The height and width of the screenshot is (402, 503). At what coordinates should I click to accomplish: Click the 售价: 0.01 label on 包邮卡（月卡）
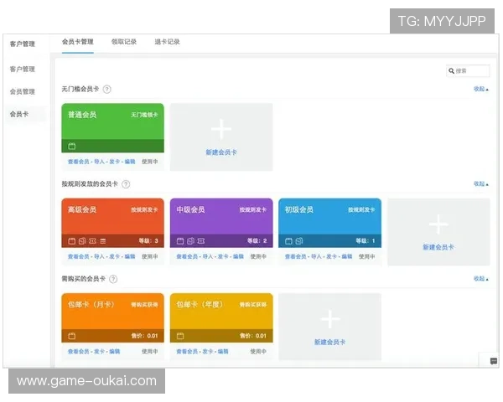[144, 336]
